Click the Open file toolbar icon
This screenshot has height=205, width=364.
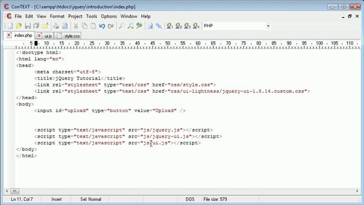click(x=19, y=26)
